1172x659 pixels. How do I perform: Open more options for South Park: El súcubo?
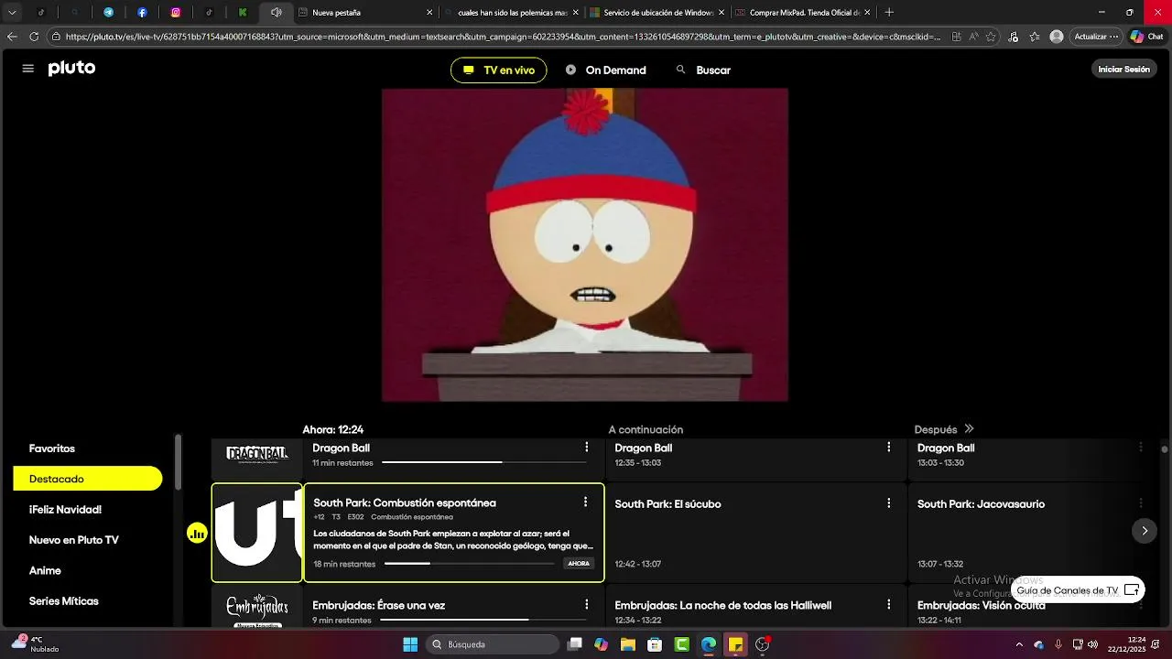click(888, 503)
